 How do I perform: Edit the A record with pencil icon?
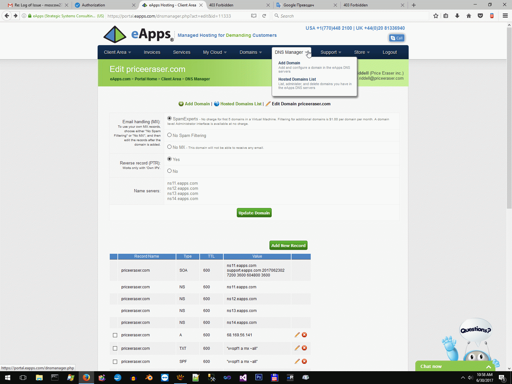pyautogui.click(x=297, y=335)
